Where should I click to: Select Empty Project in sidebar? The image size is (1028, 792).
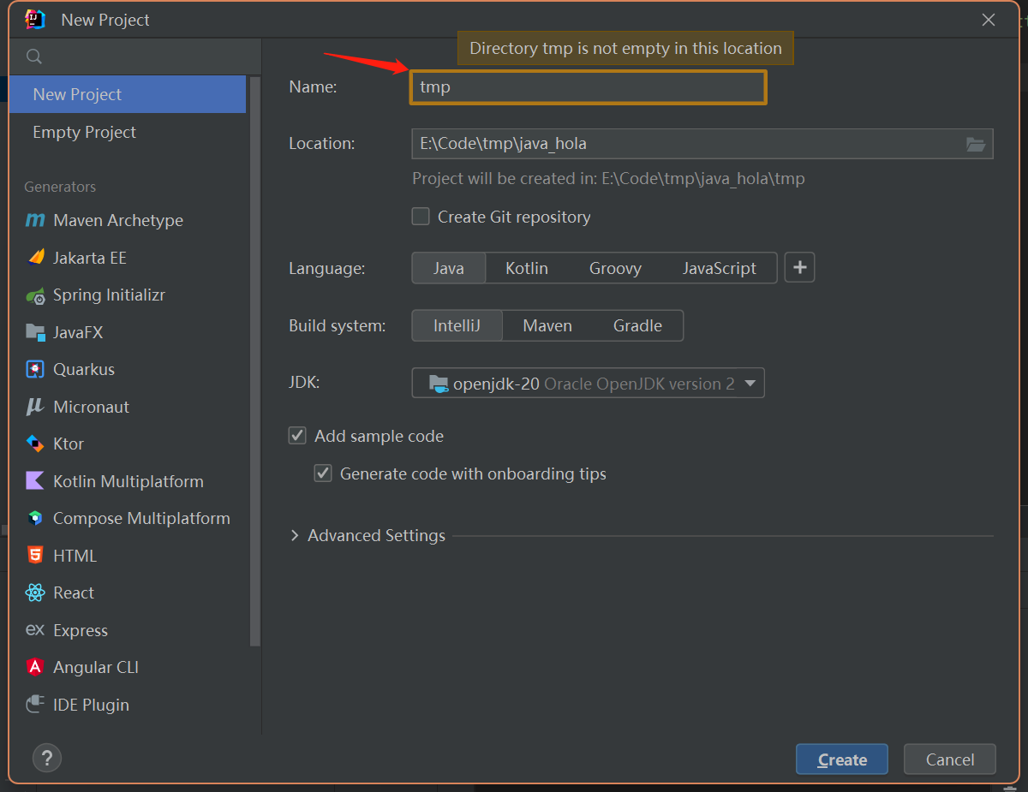pos(128,132)
